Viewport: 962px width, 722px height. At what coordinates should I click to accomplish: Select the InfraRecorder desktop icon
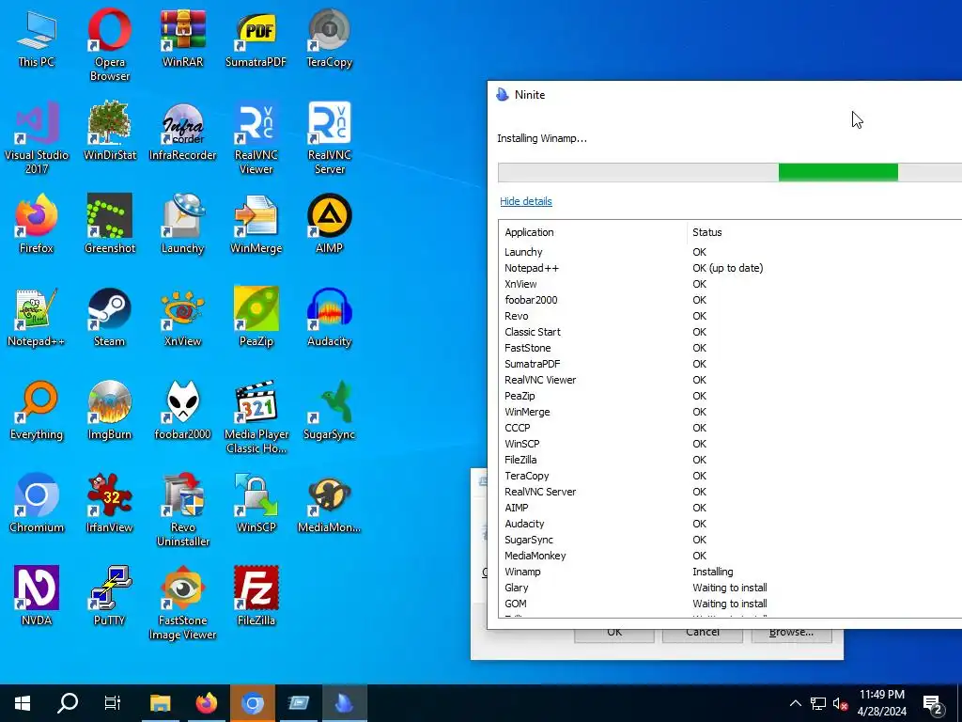tap(182, 132)
